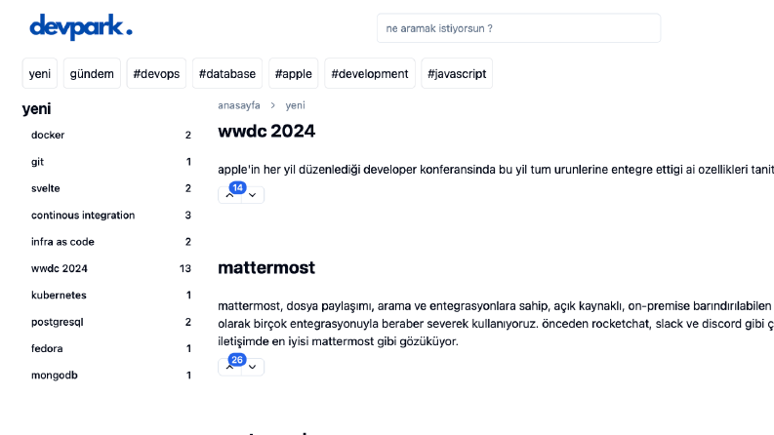Open the yeni tab
774x435 pixels.
(x=39, y=73)
